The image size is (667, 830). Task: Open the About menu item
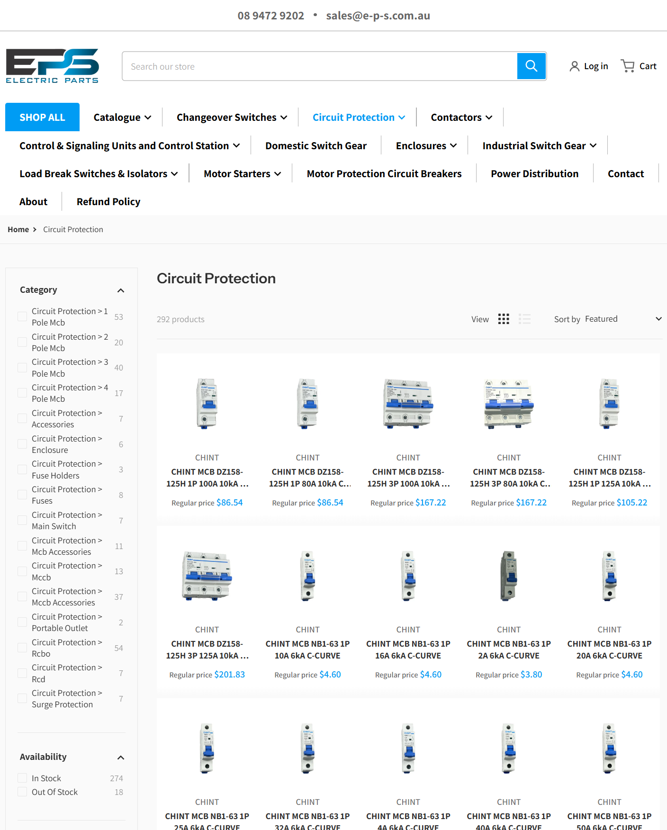point(33,201)
